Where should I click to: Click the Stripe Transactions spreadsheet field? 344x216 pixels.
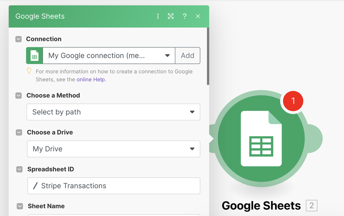[x=114, y=186]
